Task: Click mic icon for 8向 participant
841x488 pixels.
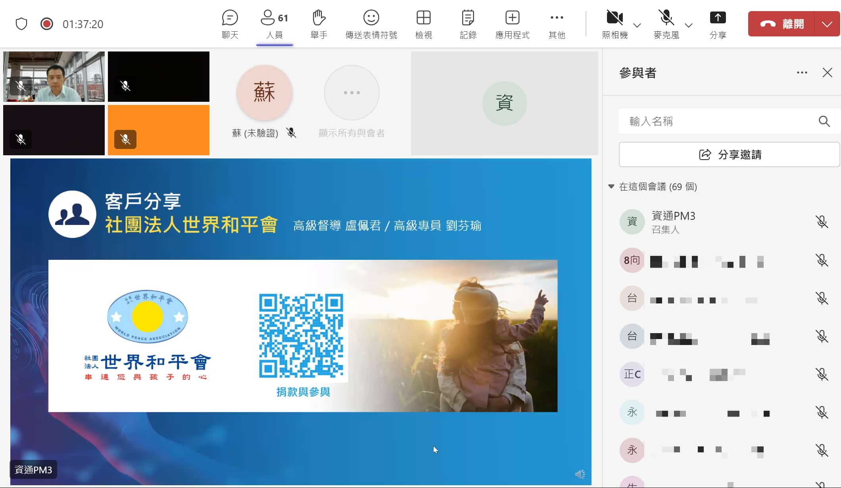Action: pos(822,260)
